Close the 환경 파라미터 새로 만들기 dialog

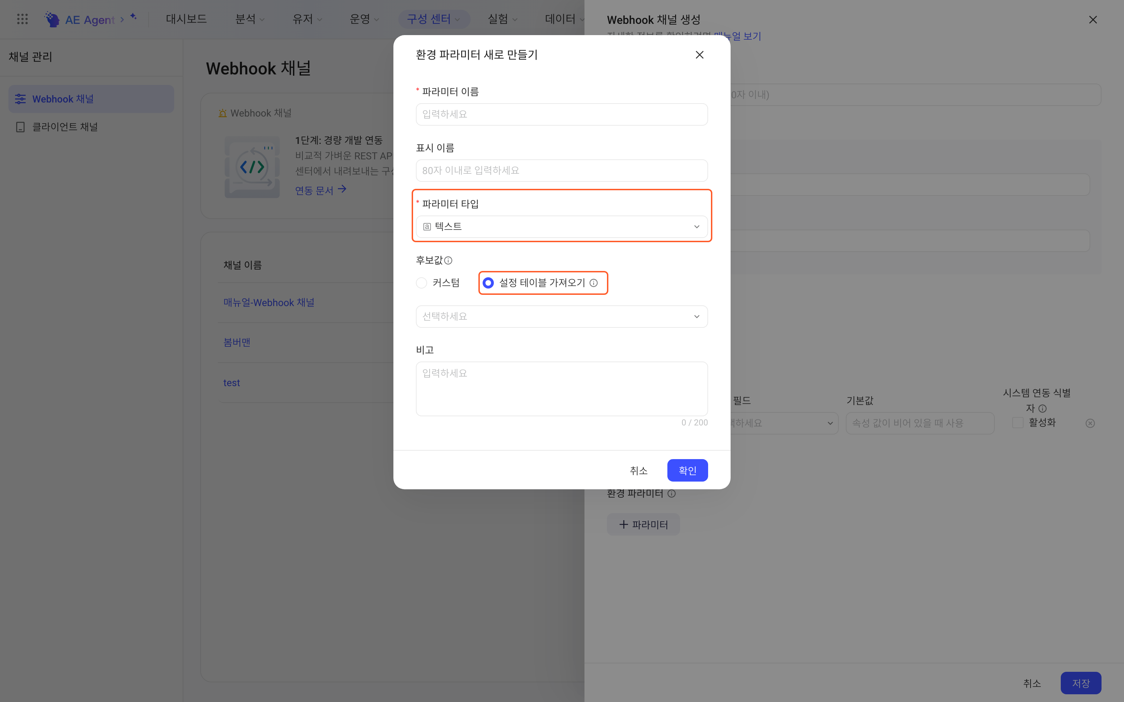[699, 55]
